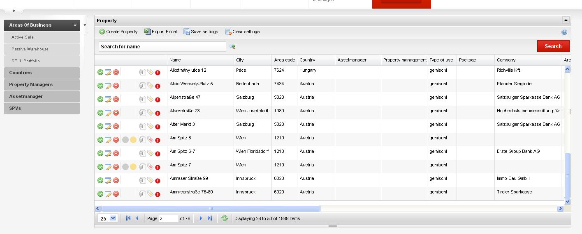Select Passive Warehouse in the sidebar
Viewport: 582px width, 234px height.
30,49
